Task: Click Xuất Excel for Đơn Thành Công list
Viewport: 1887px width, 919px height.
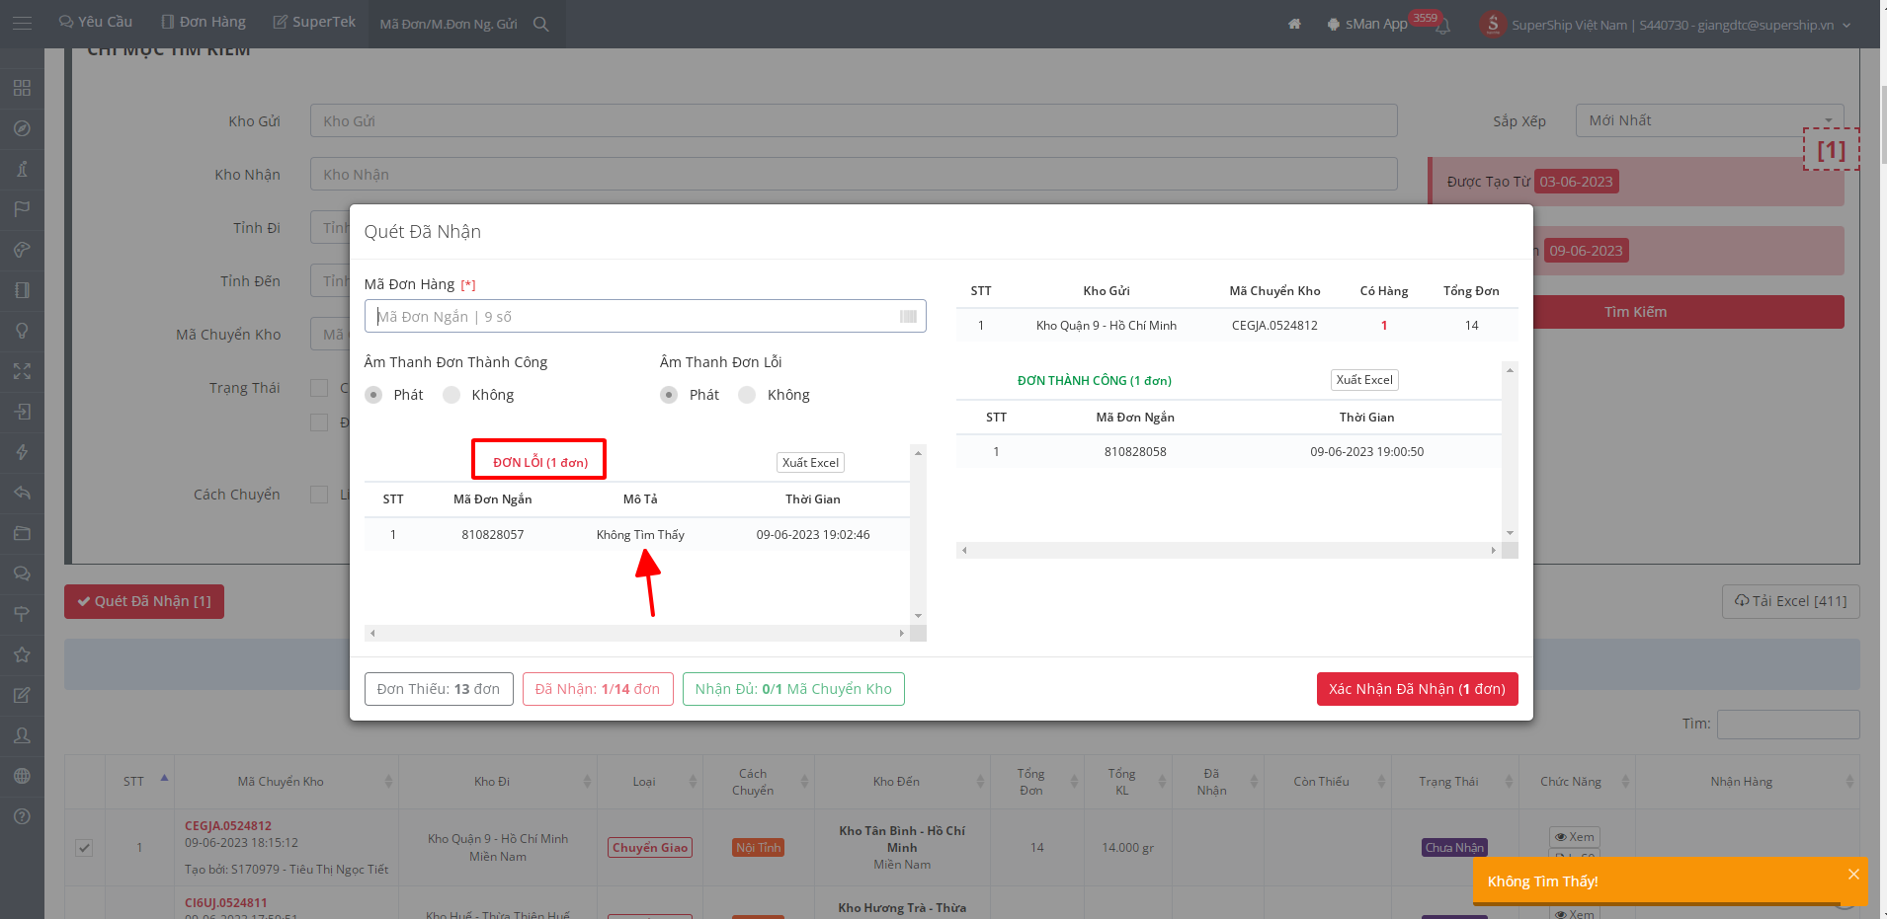Action: click(1364, 380)
